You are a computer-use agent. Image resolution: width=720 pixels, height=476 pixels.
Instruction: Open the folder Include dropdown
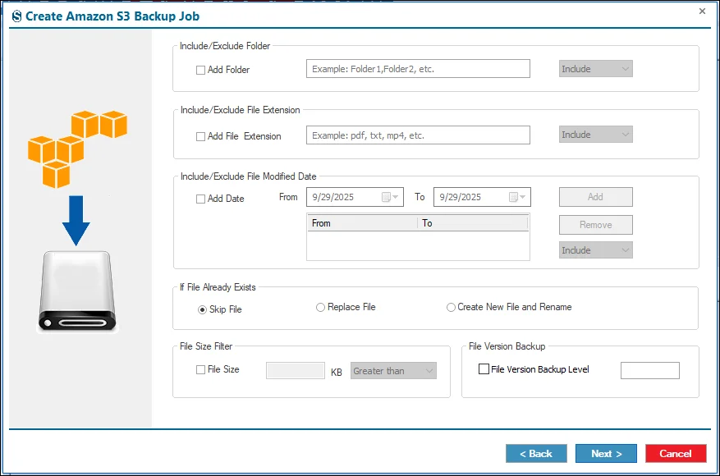point(595,69)
